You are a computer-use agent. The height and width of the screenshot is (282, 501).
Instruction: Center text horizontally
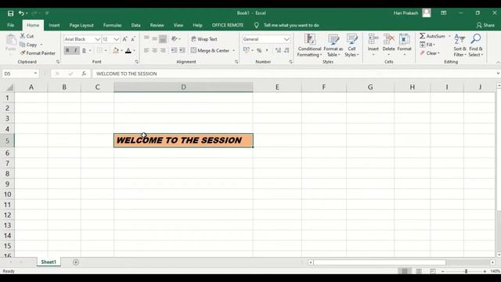tap(155, 50)
